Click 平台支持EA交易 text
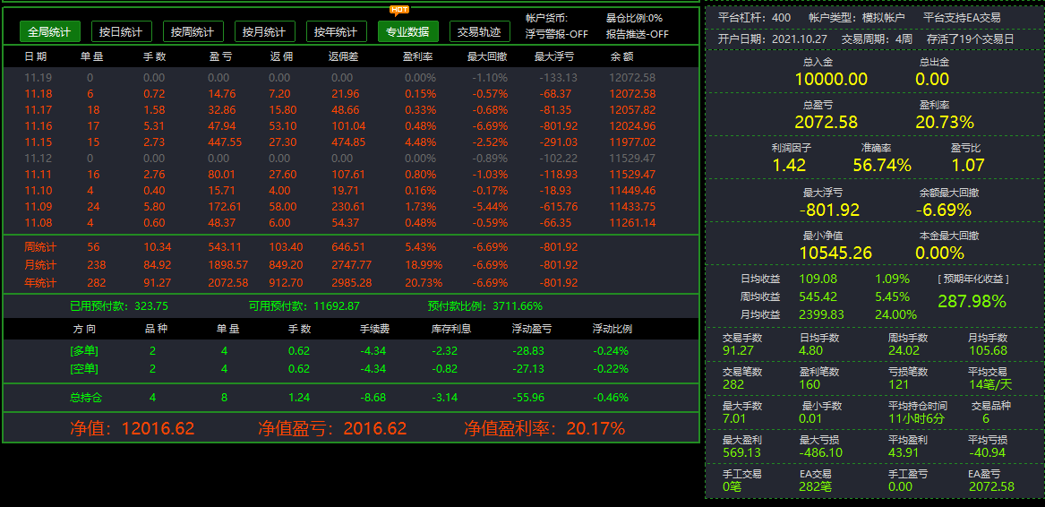Image resolution: width=1045 pixels, height=507 pixels. tap(962, 18)
